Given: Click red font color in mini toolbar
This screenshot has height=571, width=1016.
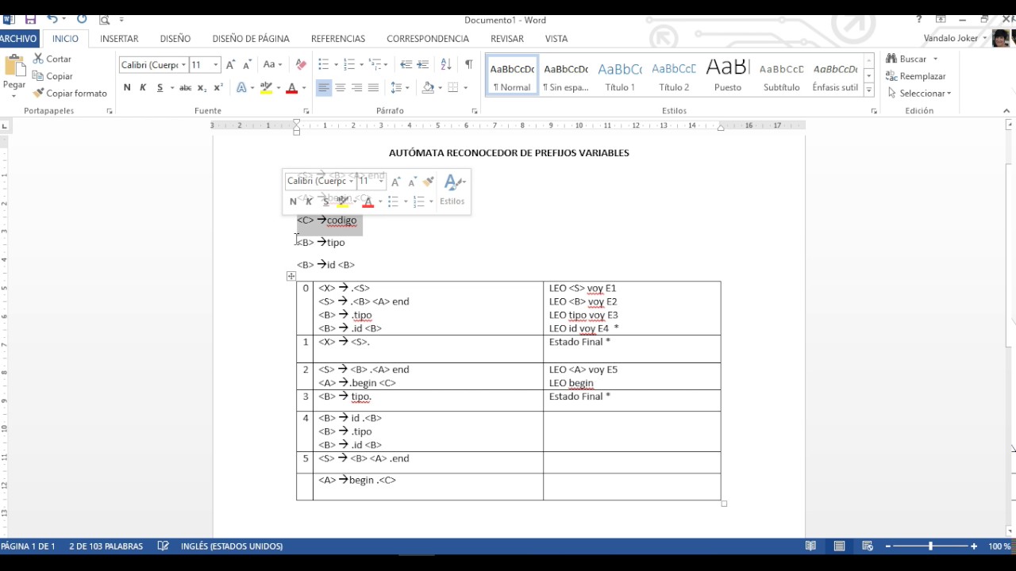Looking at the screenshot, I should coord(368,201).
